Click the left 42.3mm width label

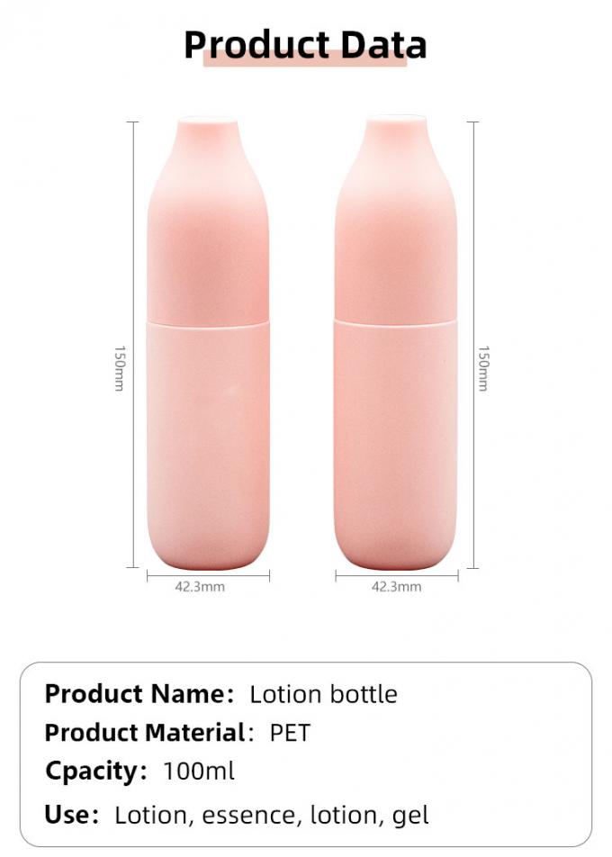click(x=200, y=587)
